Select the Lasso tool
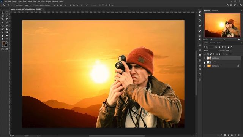 pos(3,16)
